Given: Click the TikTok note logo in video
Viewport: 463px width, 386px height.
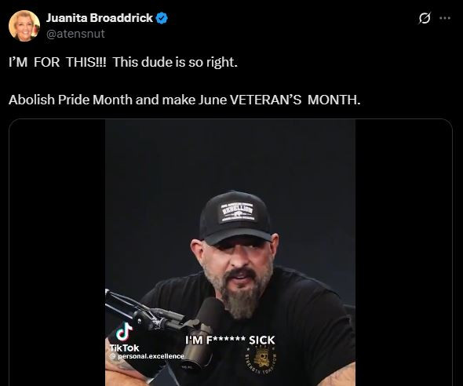Looking at the screenshot, I should [x=124, y=332].
